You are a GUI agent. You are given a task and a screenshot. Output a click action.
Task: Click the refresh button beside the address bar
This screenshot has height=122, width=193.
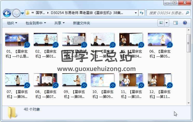coord(142,13)
